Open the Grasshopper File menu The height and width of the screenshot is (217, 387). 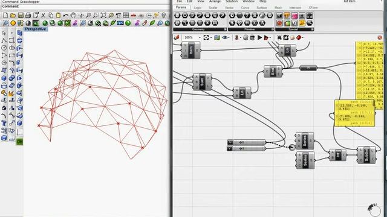tap(180, 1)
